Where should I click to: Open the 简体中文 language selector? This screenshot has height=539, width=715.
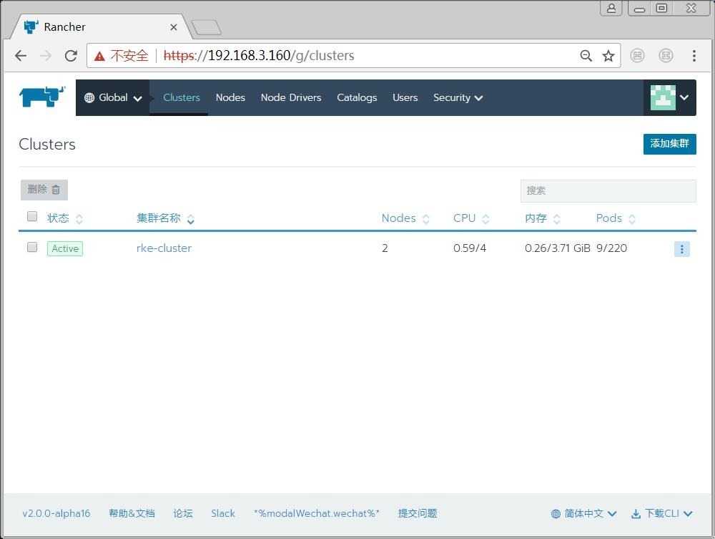[583, 513]
